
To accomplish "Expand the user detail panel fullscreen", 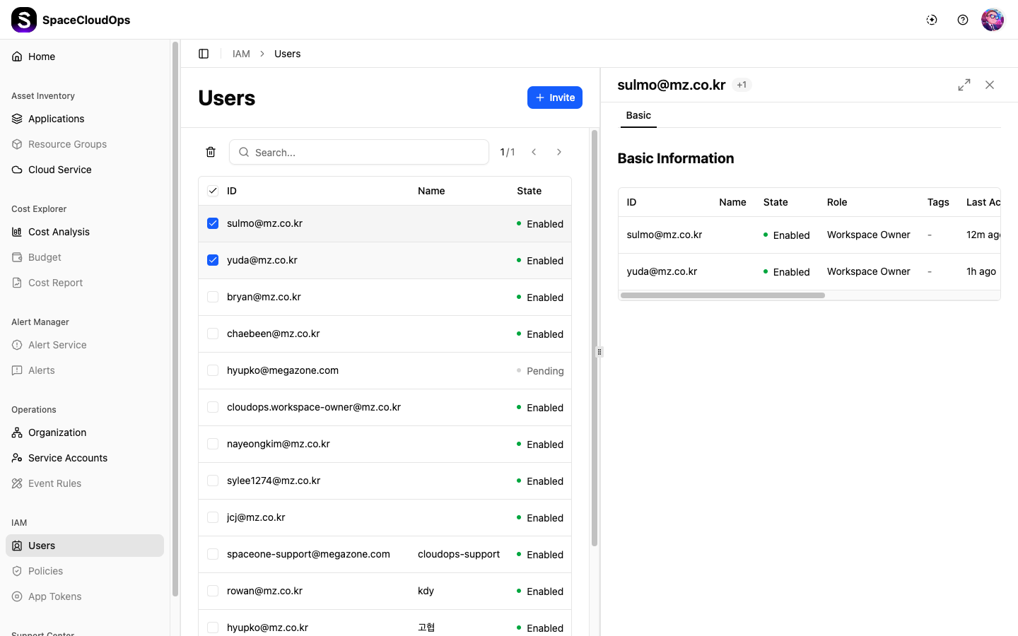I will coord(964,85).
